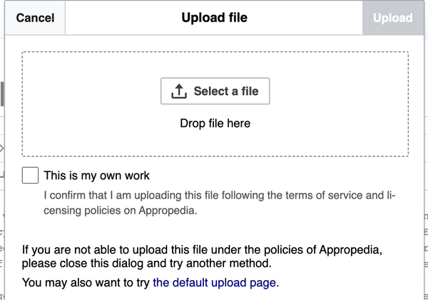This screenshot has height=300, width=428.
Task: Click the gray scrollbar handle at left edge
Action: pyautogui.click(x=2, y=94)
